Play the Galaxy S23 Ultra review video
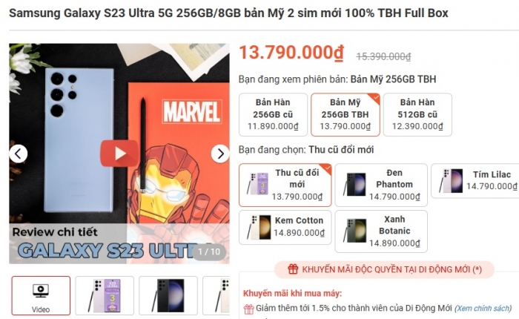Viewport: 519px width, 319px height. 119,154
